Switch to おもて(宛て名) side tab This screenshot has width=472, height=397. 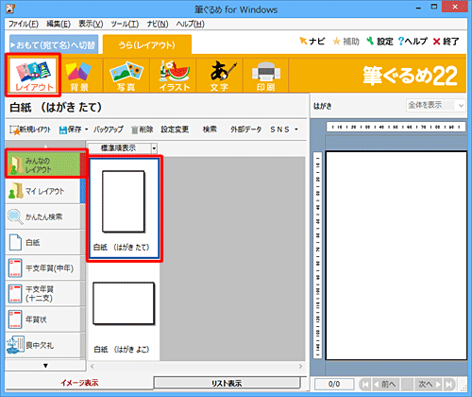(54, 44)
